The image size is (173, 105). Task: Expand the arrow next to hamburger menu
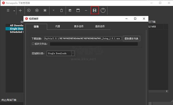coord(14,11)
